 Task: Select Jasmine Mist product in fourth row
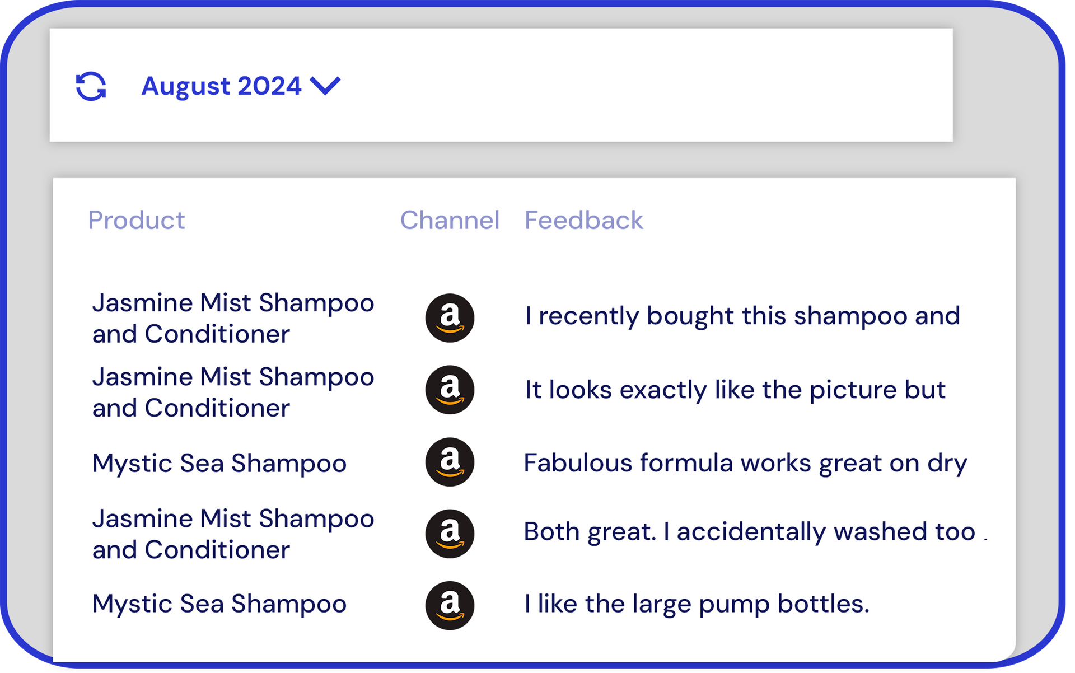233,534
